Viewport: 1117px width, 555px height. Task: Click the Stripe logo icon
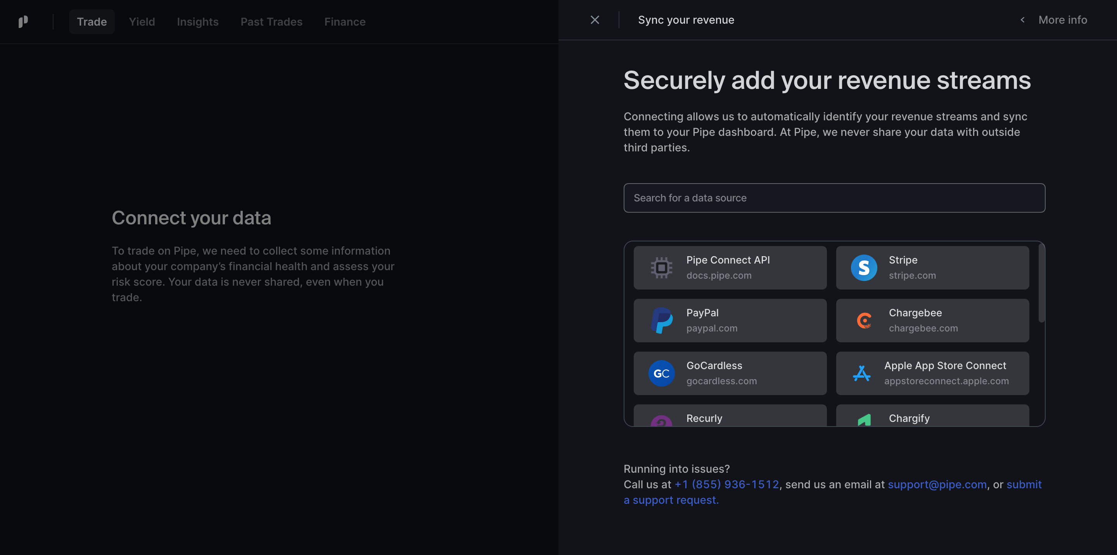tap(864, 268)
